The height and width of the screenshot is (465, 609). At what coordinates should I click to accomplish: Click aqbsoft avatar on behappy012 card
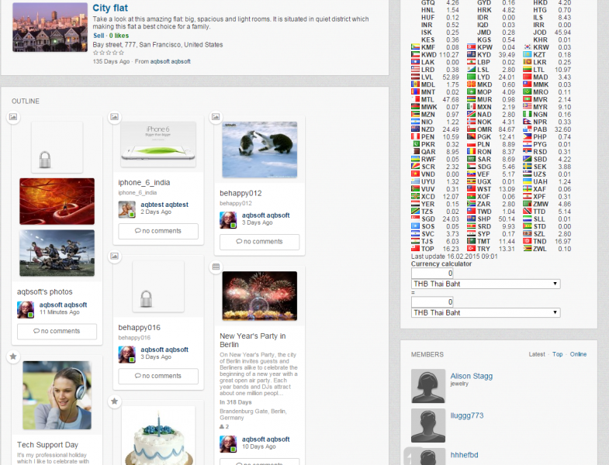coord(228,220)
